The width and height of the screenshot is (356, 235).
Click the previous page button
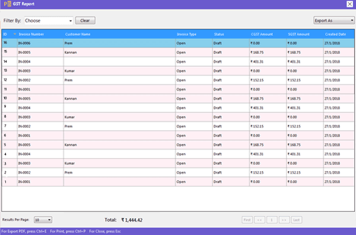click(259, 220)
